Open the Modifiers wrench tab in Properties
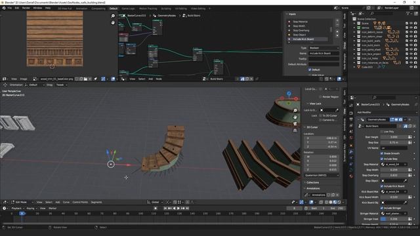420x236 pixels. point(351,151)
